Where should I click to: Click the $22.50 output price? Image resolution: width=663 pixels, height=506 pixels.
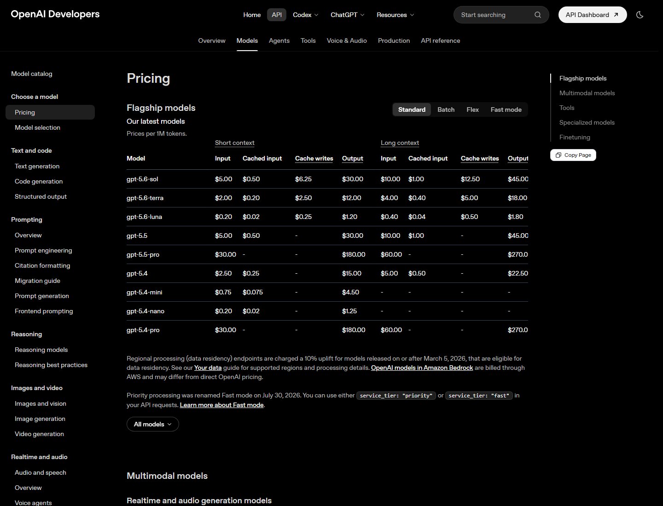(x=518, y=273)
